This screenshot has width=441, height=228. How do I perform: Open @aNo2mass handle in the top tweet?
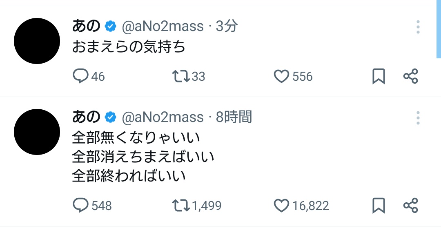(163, 27)
